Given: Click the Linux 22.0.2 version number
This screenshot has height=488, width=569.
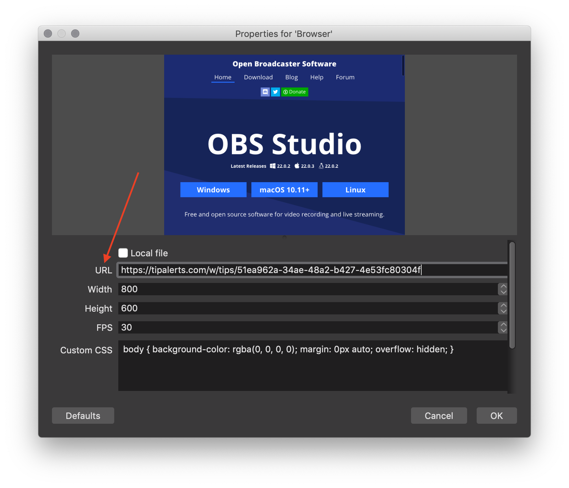Looking at the screenshot, I should click(x=331, y=166).
